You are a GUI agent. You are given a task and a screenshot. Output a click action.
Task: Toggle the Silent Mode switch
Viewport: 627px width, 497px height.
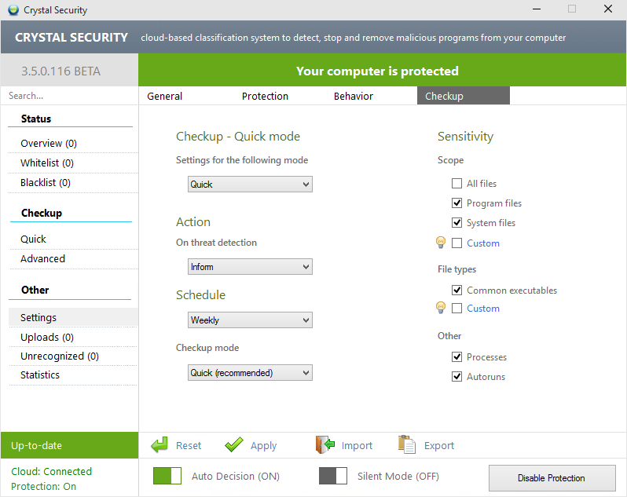click(333, 476)
